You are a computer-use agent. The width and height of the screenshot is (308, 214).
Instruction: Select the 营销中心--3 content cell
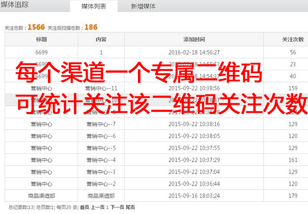(x=101, y=172)
